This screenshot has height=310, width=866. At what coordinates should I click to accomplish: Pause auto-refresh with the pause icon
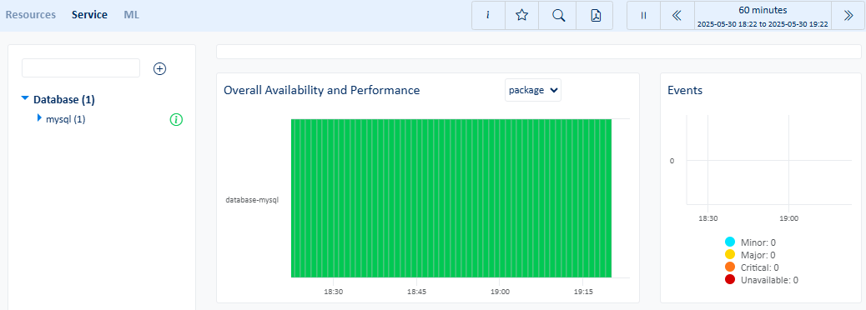(643, 16)
